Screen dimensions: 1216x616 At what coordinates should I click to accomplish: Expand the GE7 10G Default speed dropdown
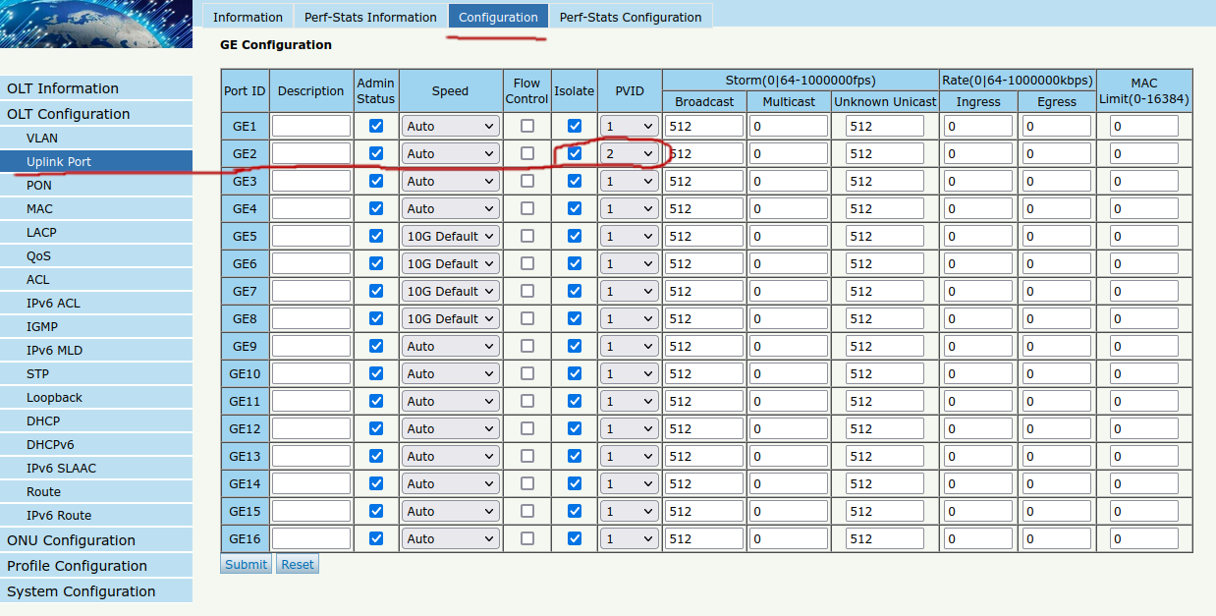click(x=450, y=291)
